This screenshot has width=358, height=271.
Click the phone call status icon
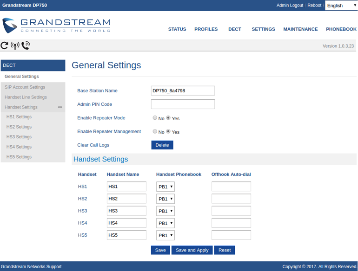26,45
